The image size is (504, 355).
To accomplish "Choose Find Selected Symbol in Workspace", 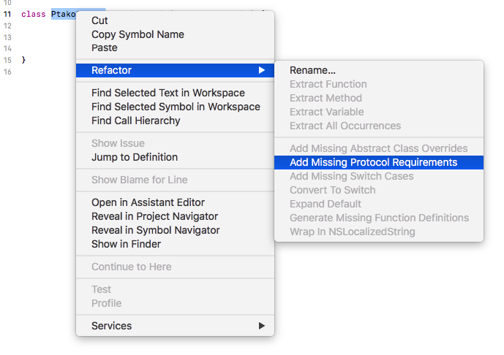I will 176,107.
